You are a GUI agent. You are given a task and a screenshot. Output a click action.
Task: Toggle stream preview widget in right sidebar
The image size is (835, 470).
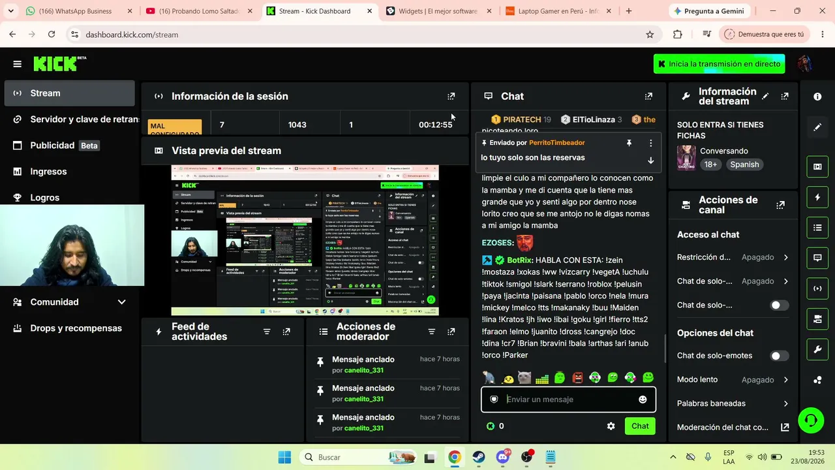click(817, 166)
